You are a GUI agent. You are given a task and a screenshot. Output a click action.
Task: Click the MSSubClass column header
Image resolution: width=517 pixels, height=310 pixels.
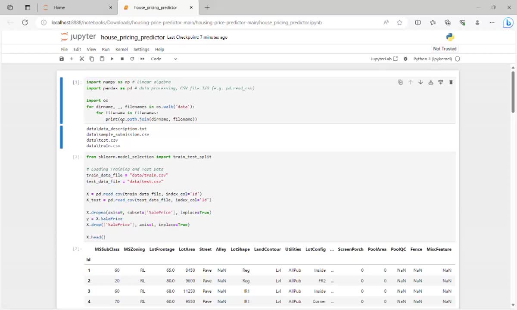(107, 249)
